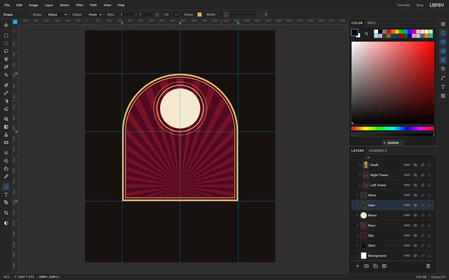Click the gold Stroke color swatch
Viewport: 449px width, 280px height.
click(x=200, y=15)
